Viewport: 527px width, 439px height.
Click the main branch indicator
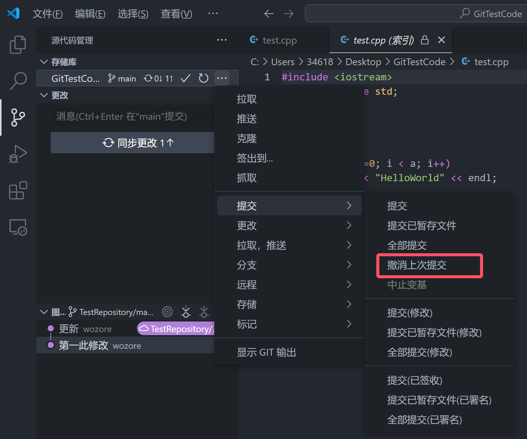(122, 78)
